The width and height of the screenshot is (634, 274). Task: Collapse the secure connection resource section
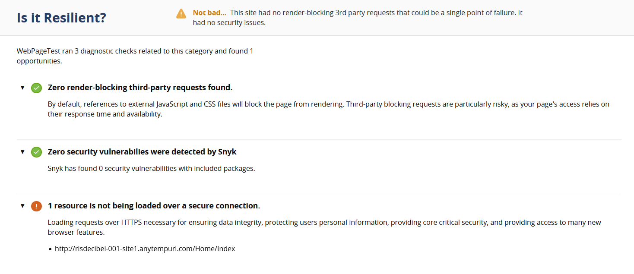click(x=22, y=206)
